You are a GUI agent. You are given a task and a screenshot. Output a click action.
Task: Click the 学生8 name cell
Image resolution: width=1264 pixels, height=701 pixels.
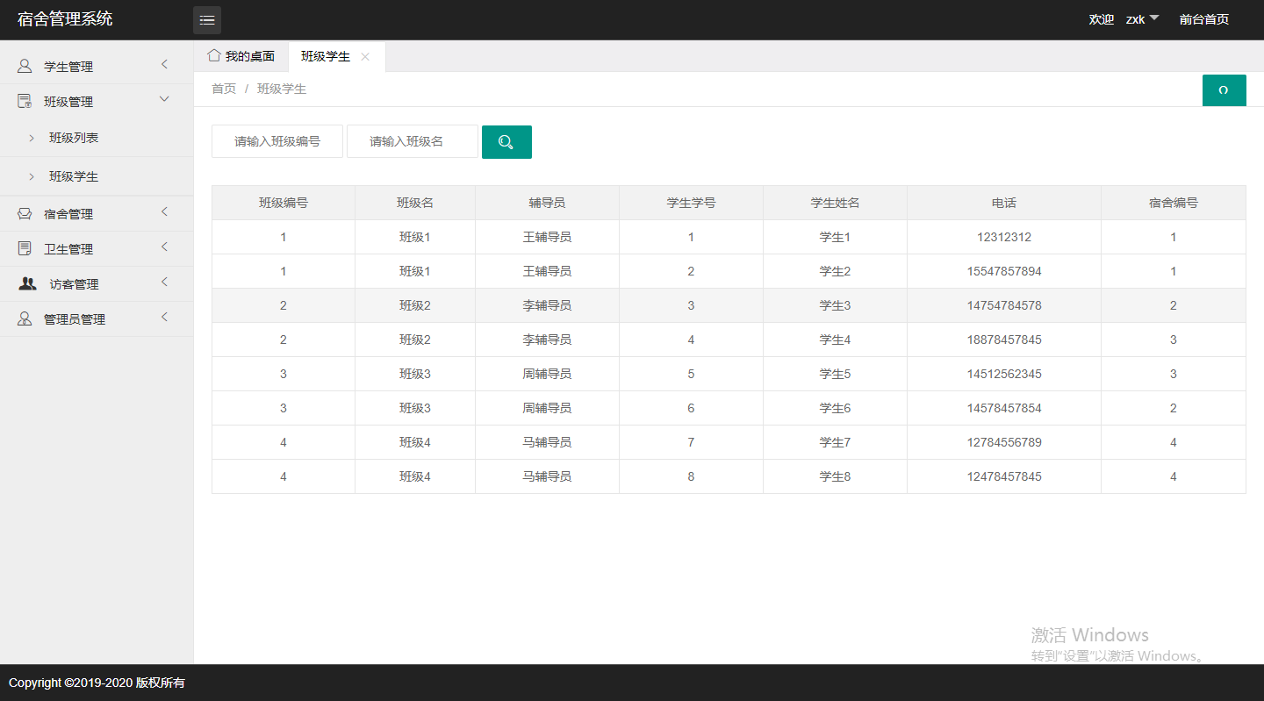pos(835,476)
